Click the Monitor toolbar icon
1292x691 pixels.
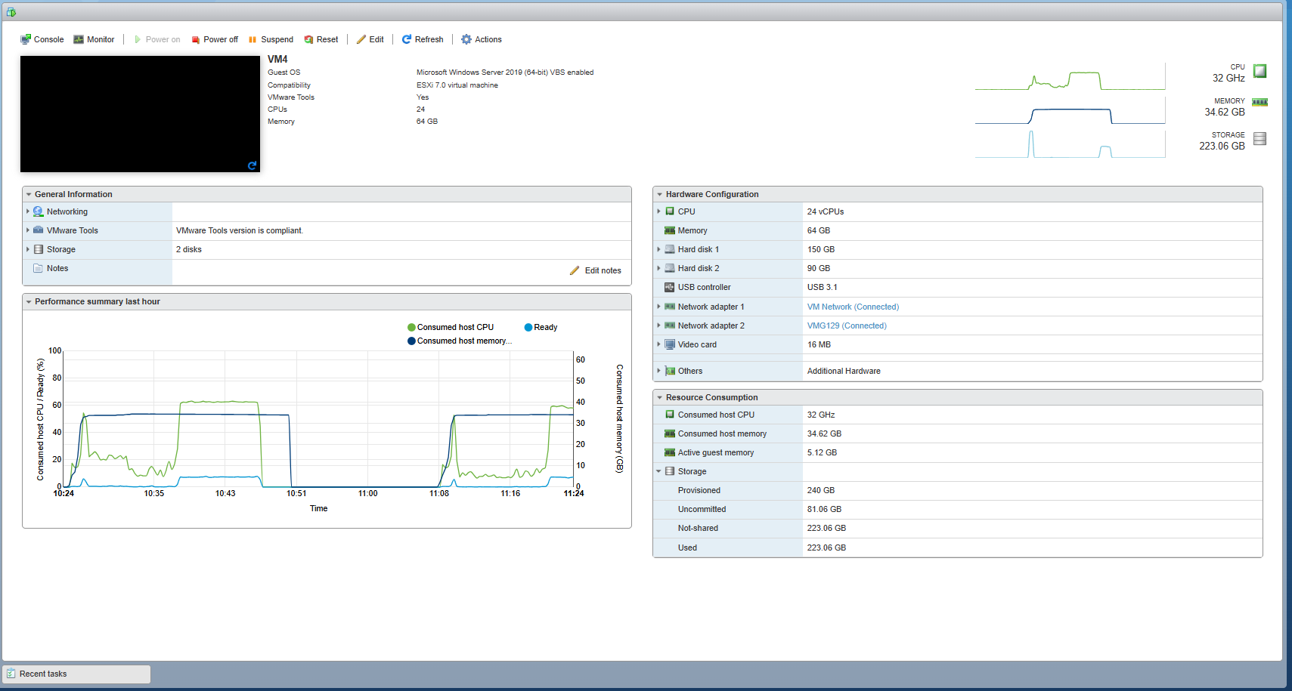(x=79, y=39)
